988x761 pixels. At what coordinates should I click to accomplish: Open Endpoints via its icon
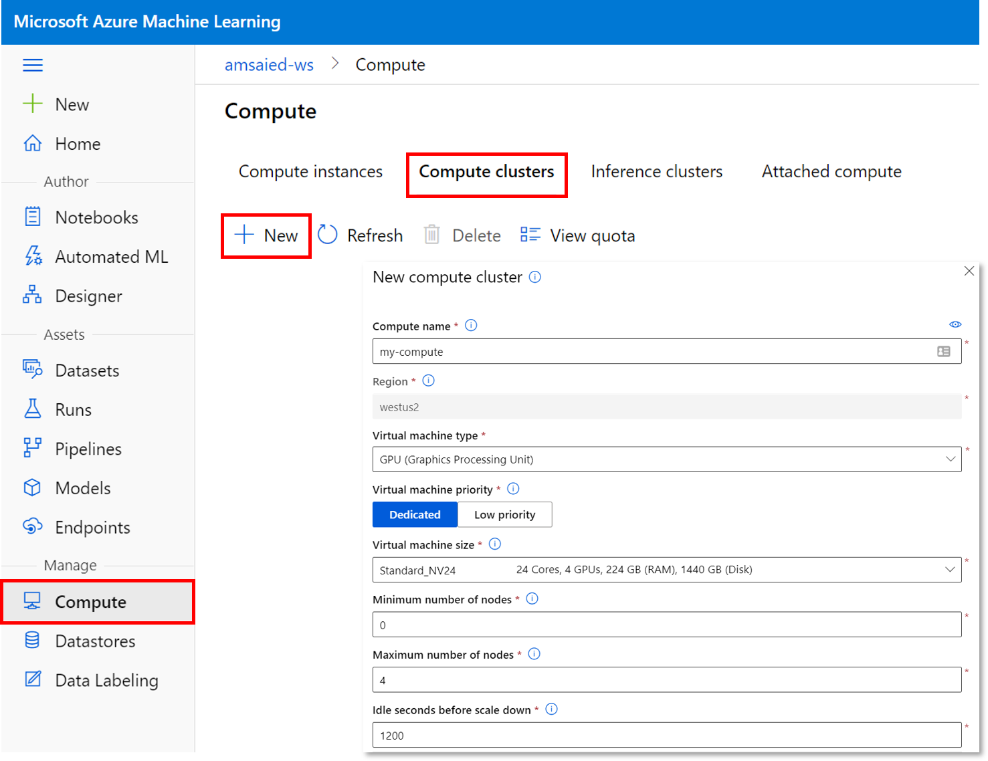(x=33, y=526)
